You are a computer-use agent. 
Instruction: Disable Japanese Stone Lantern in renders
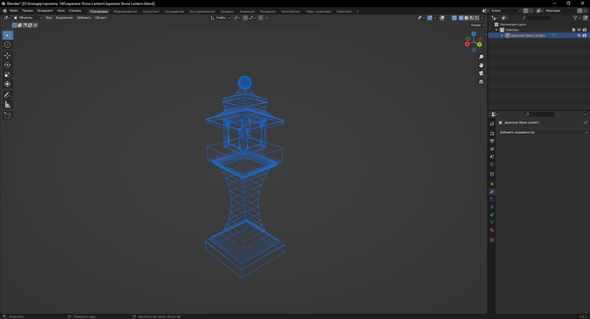click(585, 35)
